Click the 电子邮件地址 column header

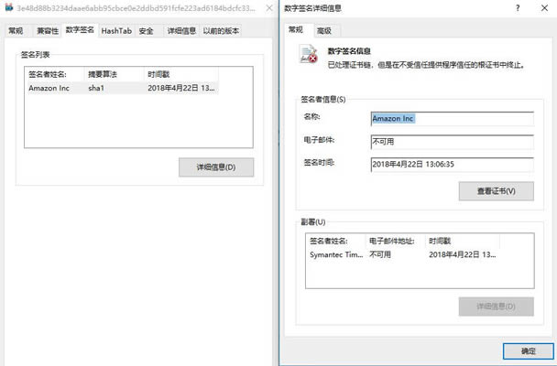(395, 240)
